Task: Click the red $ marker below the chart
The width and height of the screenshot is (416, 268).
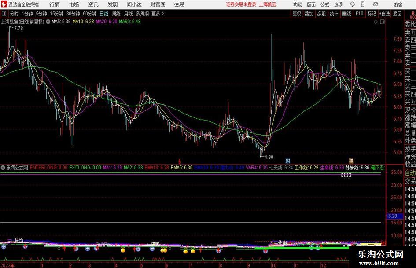Action: coord(180,161)
